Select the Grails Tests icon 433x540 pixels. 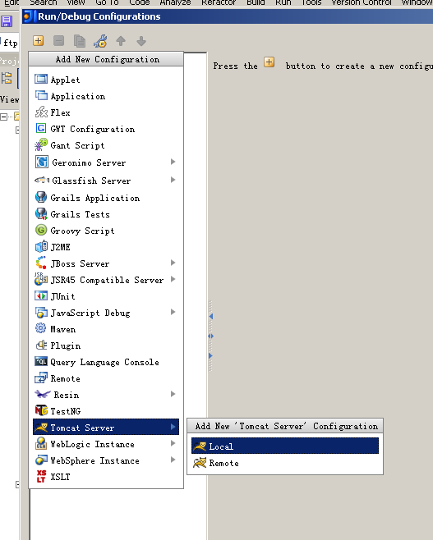click(41, 214)
